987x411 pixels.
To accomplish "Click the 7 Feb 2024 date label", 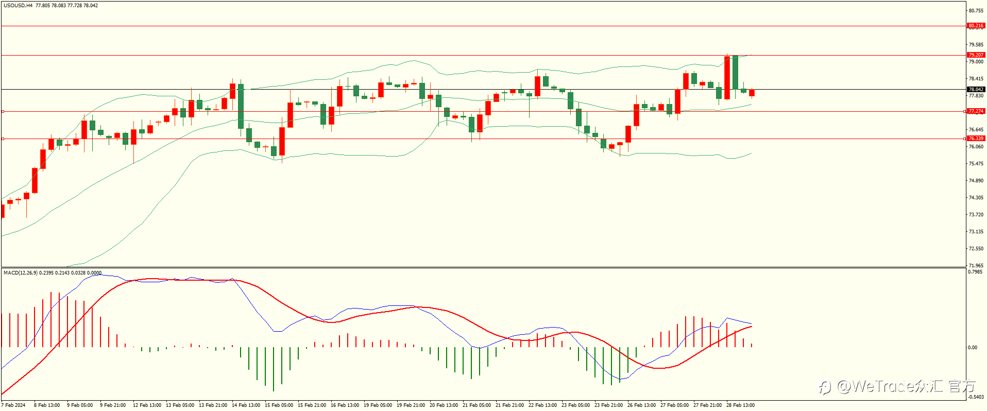I will 13,405.
